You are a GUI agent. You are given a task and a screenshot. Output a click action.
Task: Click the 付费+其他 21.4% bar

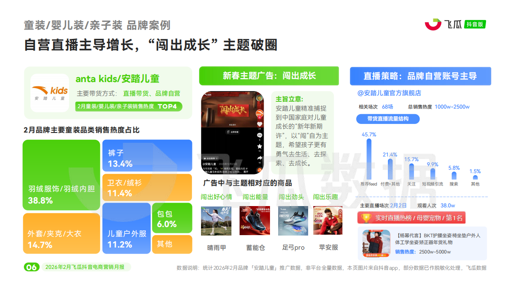click(x=390, y=169)
